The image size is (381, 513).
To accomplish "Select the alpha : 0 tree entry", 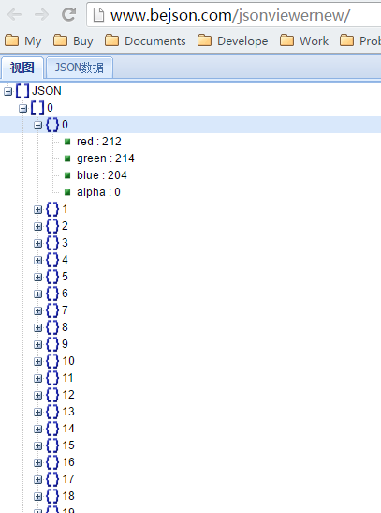I will (x=98, y=192).
